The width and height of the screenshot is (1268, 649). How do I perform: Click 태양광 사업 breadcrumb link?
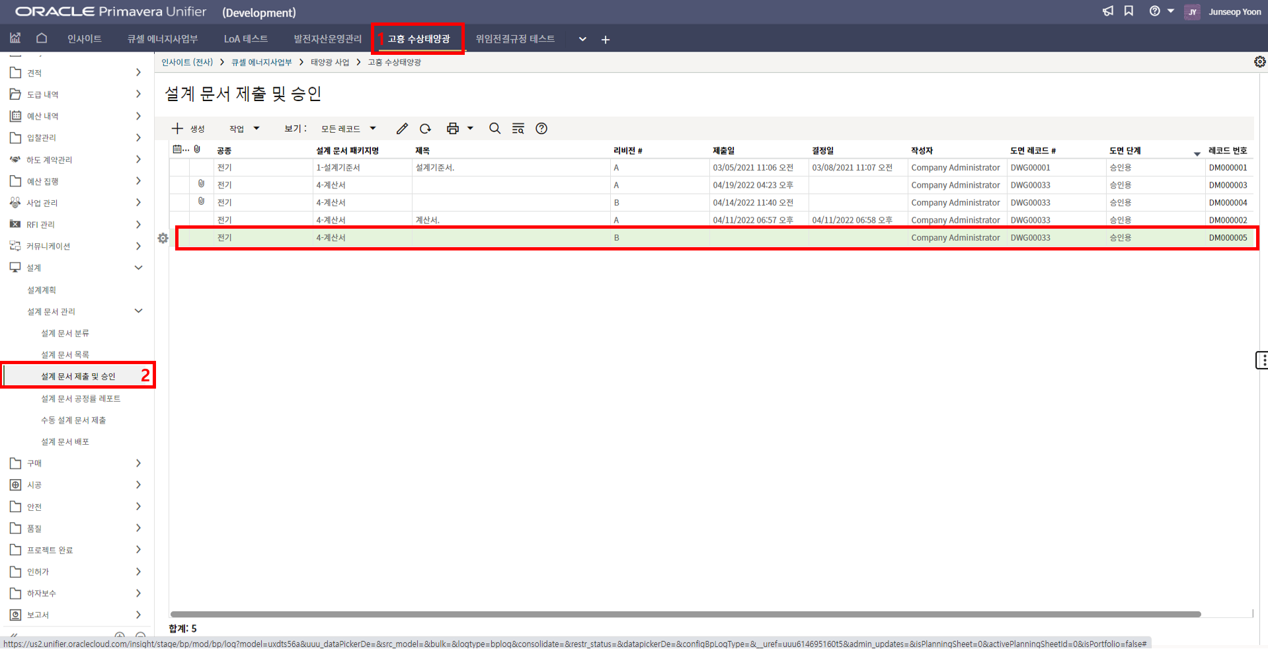tap(329, 62)
